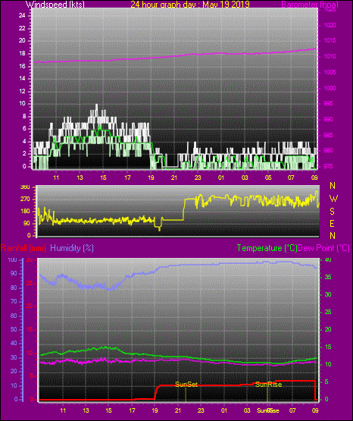Click the 10 kts windspeed scale value

point(22,104)
